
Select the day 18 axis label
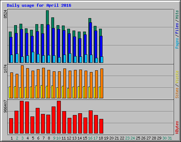click(x=101, y=138)
